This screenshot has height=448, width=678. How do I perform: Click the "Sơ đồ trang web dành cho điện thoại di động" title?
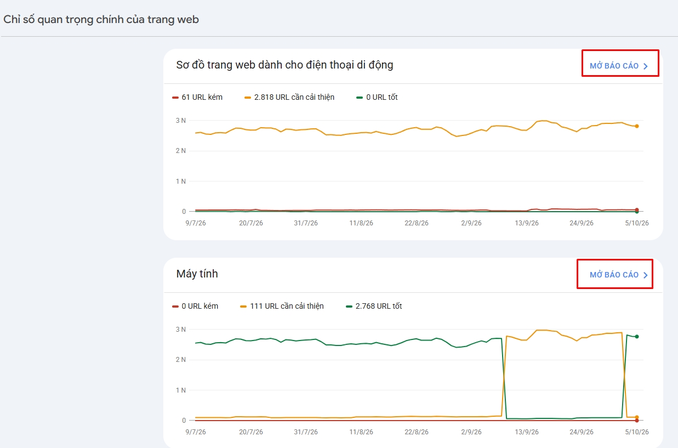point(285,65)
